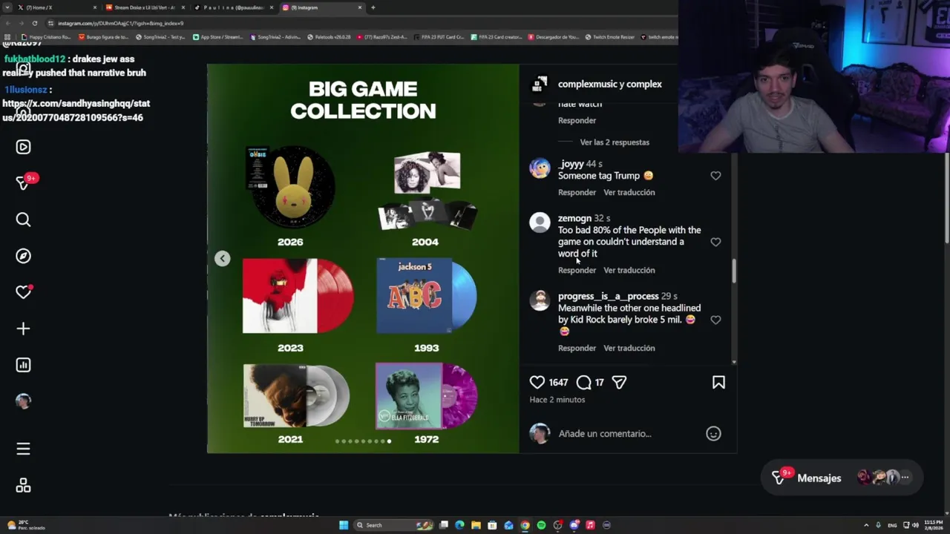This screenshot has width=950, height=534.
Task: Open the comment bubble icon under the post
Action: (x=584, y=383)
